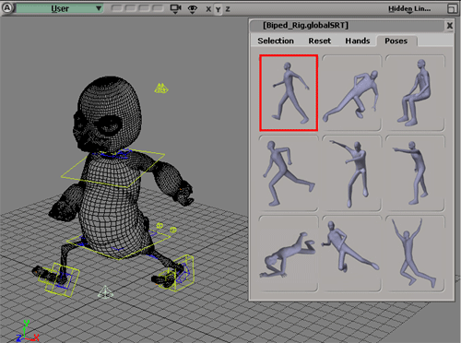
Task: Click the viewport letter A icon
Action: pyautogui.click(x=7, y=8)
